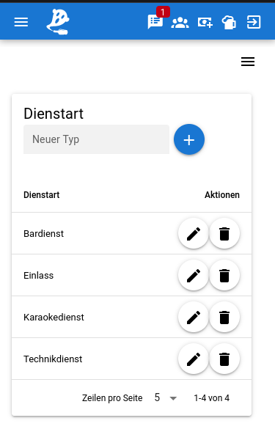
Task: Edit the Karaokedienst entry
Action: pos(194,317)
